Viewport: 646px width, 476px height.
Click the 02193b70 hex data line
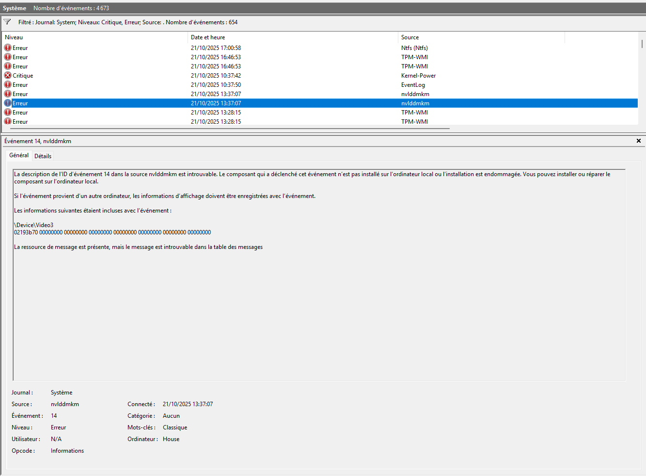coord(112,232)
